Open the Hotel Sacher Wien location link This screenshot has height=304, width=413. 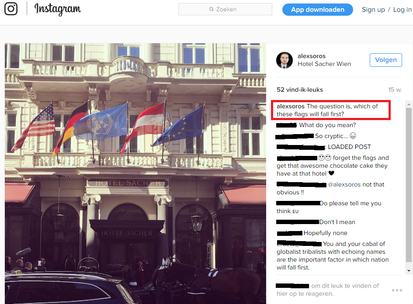coord(324,64)
